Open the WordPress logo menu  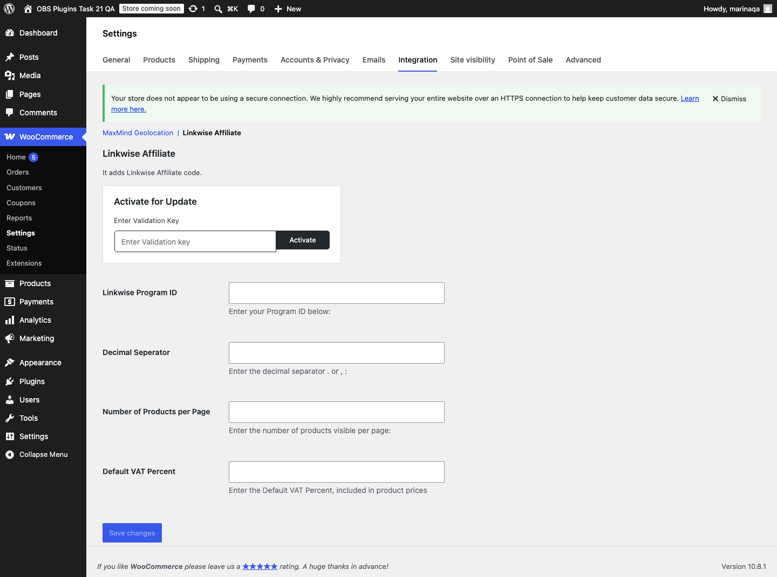pos(9,9)
